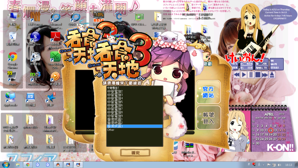Open the 115 desktop shortcut
This screenshot has width=298, height=168.
[30, 99]
